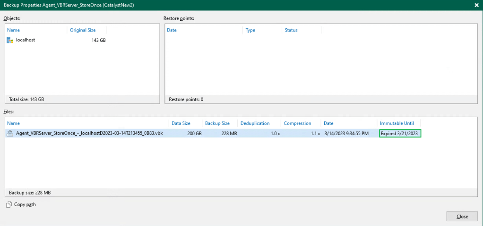483x226 pixels.
Task: Click the Copy path link text
Action: [25, 204]
